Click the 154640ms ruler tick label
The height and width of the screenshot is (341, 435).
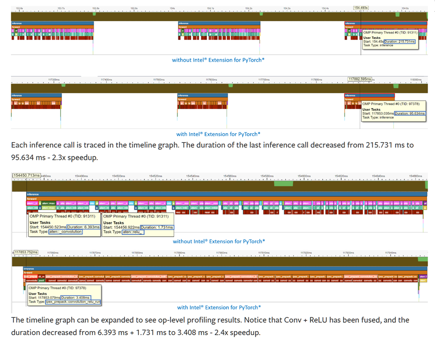pyautogui.click(x=379, y=176)
